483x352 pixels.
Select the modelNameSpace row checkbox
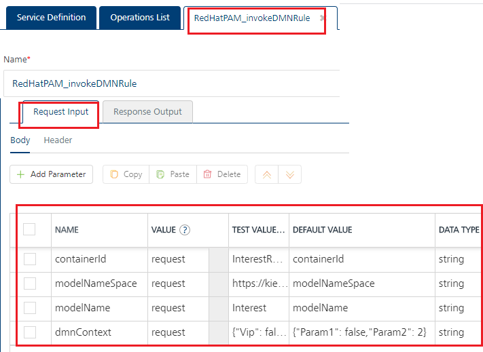point(29,283)
